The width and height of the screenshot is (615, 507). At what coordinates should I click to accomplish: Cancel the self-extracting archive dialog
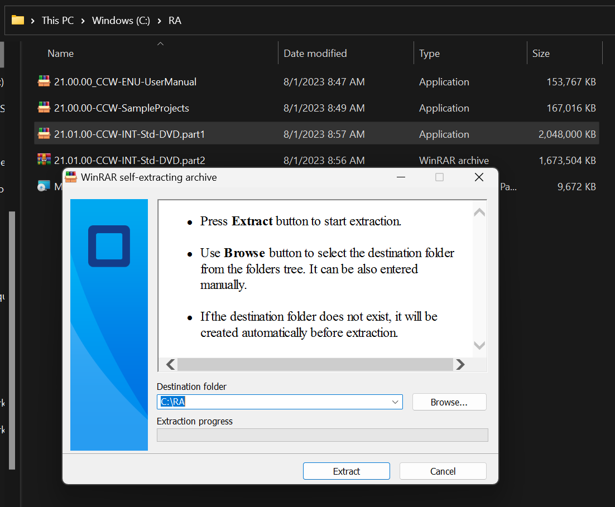pos(443,471)
